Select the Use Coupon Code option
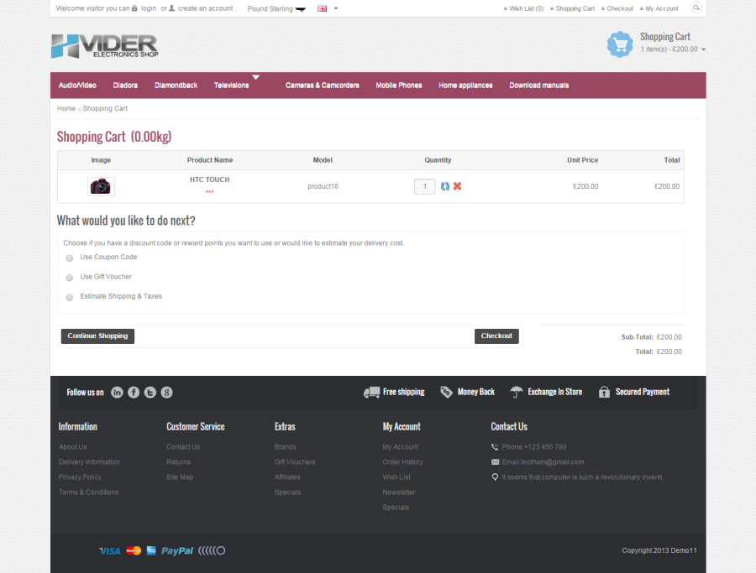Image resolution: width=756 pixels, height=573 pixels. tap(70, 258)
